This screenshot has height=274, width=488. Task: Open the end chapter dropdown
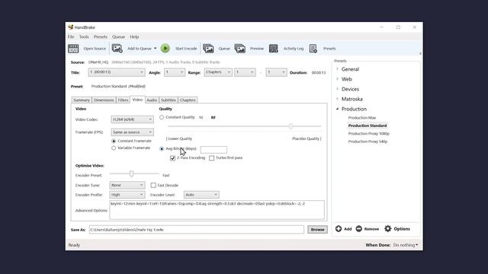pos(276,72)
